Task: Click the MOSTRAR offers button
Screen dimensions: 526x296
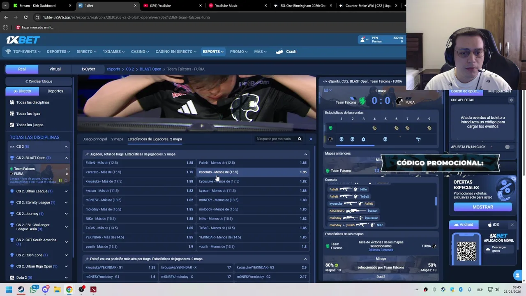Action: coord(482,207)
